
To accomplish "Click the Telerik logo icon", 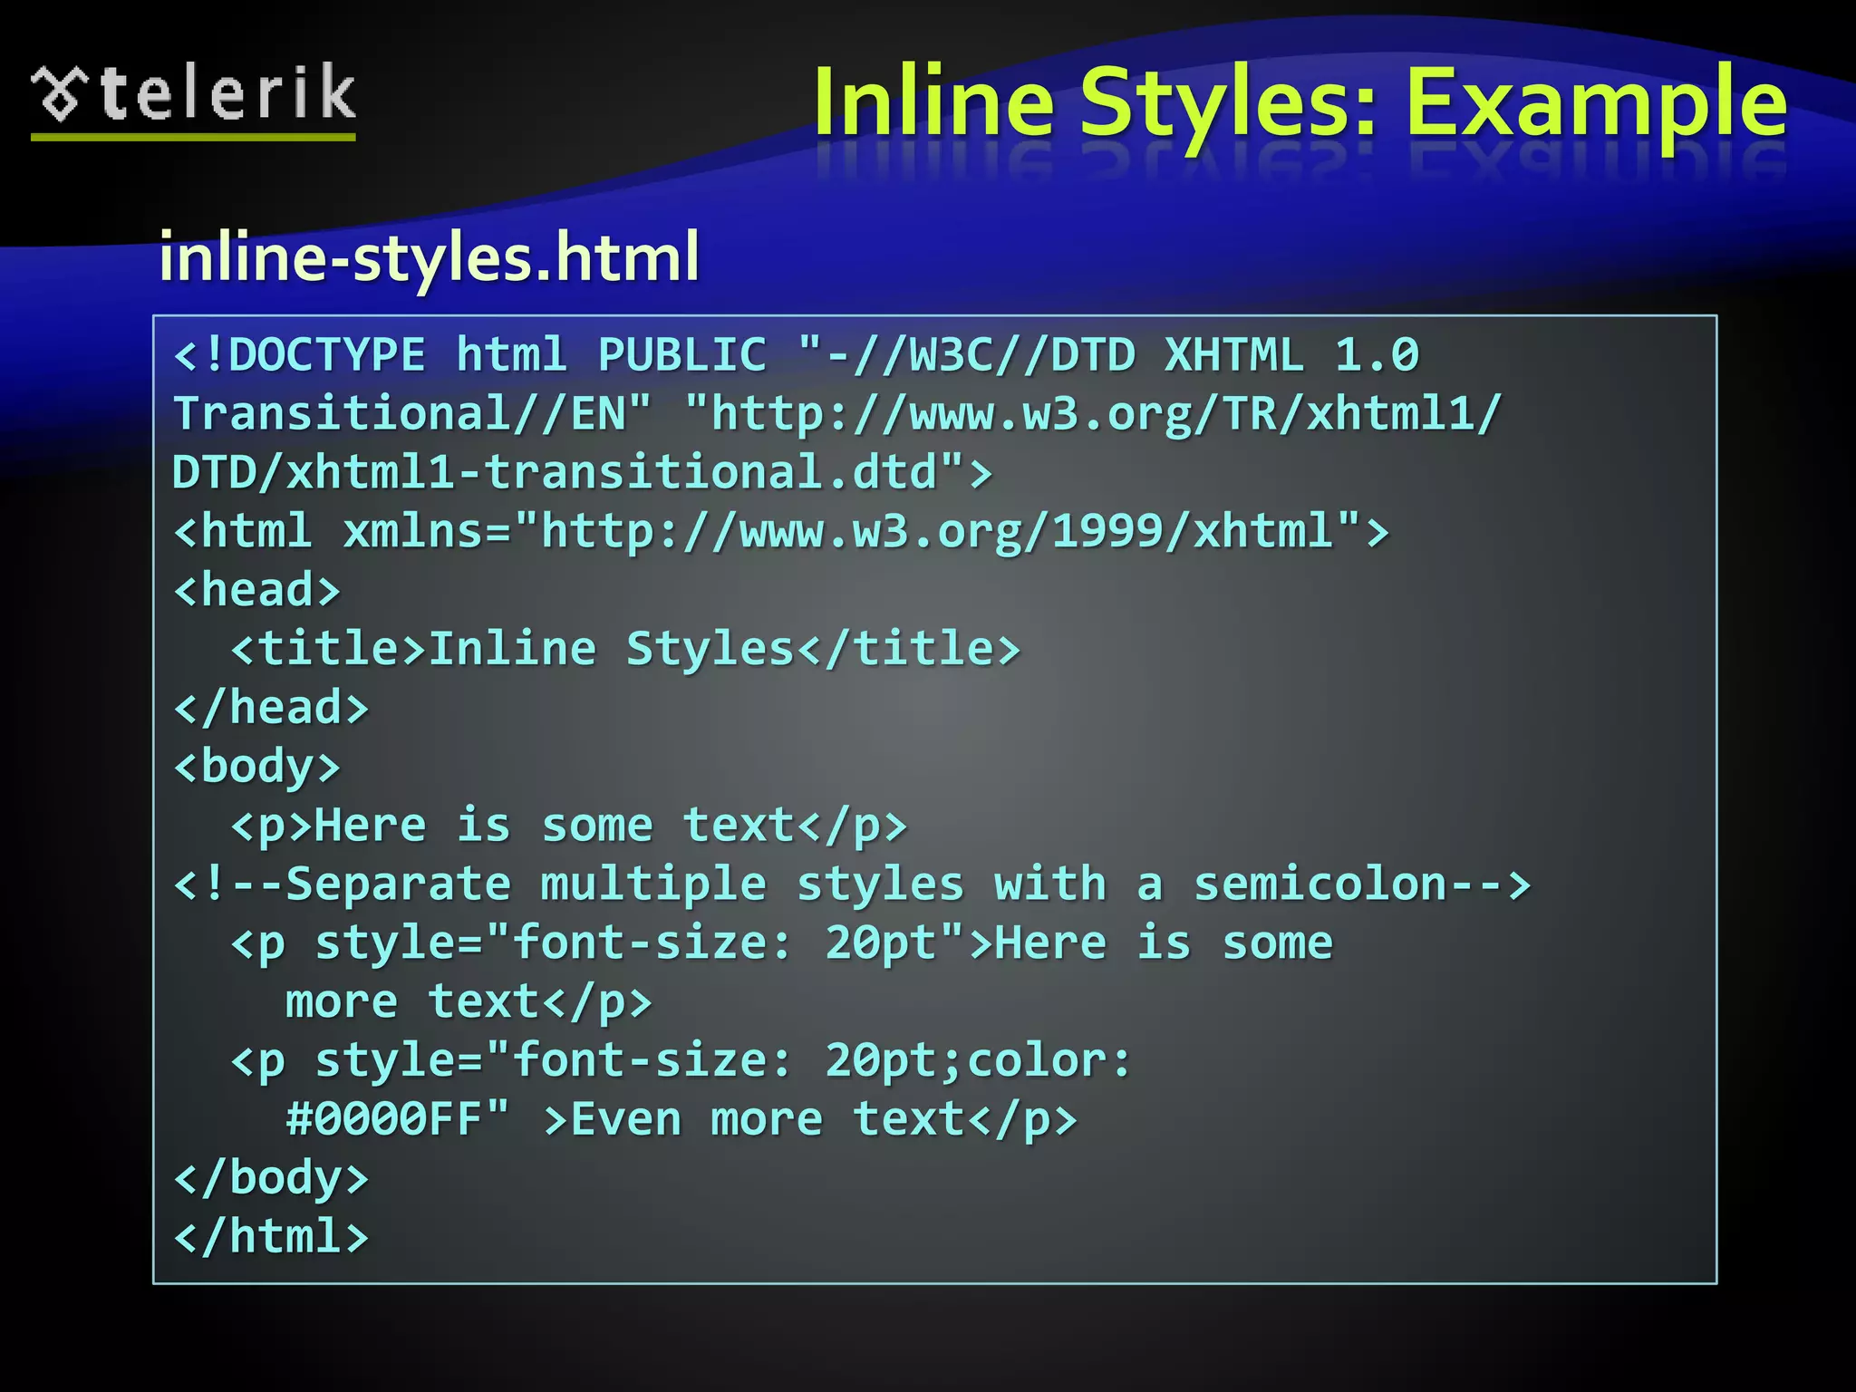I will [60, 93].
